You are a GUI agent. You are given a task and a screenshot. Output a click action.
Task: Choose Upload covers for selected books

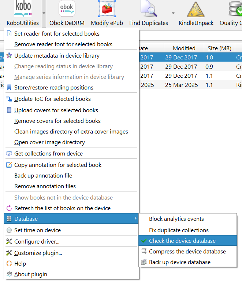pyautogui.click(x=71, y=110)
